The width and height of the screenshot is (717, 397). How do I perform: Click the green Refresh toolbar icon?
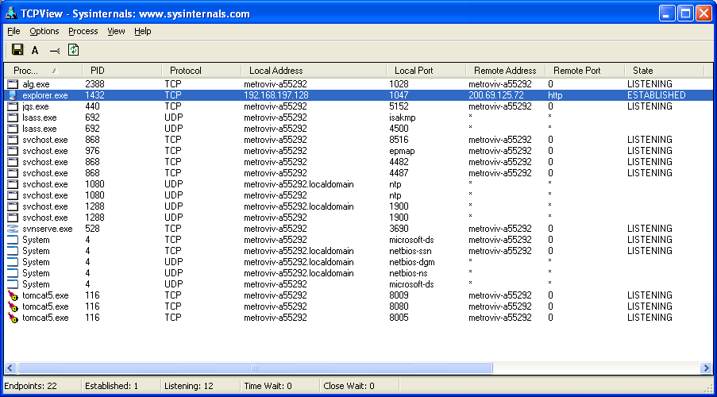click(x=73, y=50)
